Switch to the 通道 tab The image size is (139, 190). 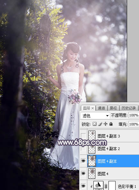pos(101,108)
